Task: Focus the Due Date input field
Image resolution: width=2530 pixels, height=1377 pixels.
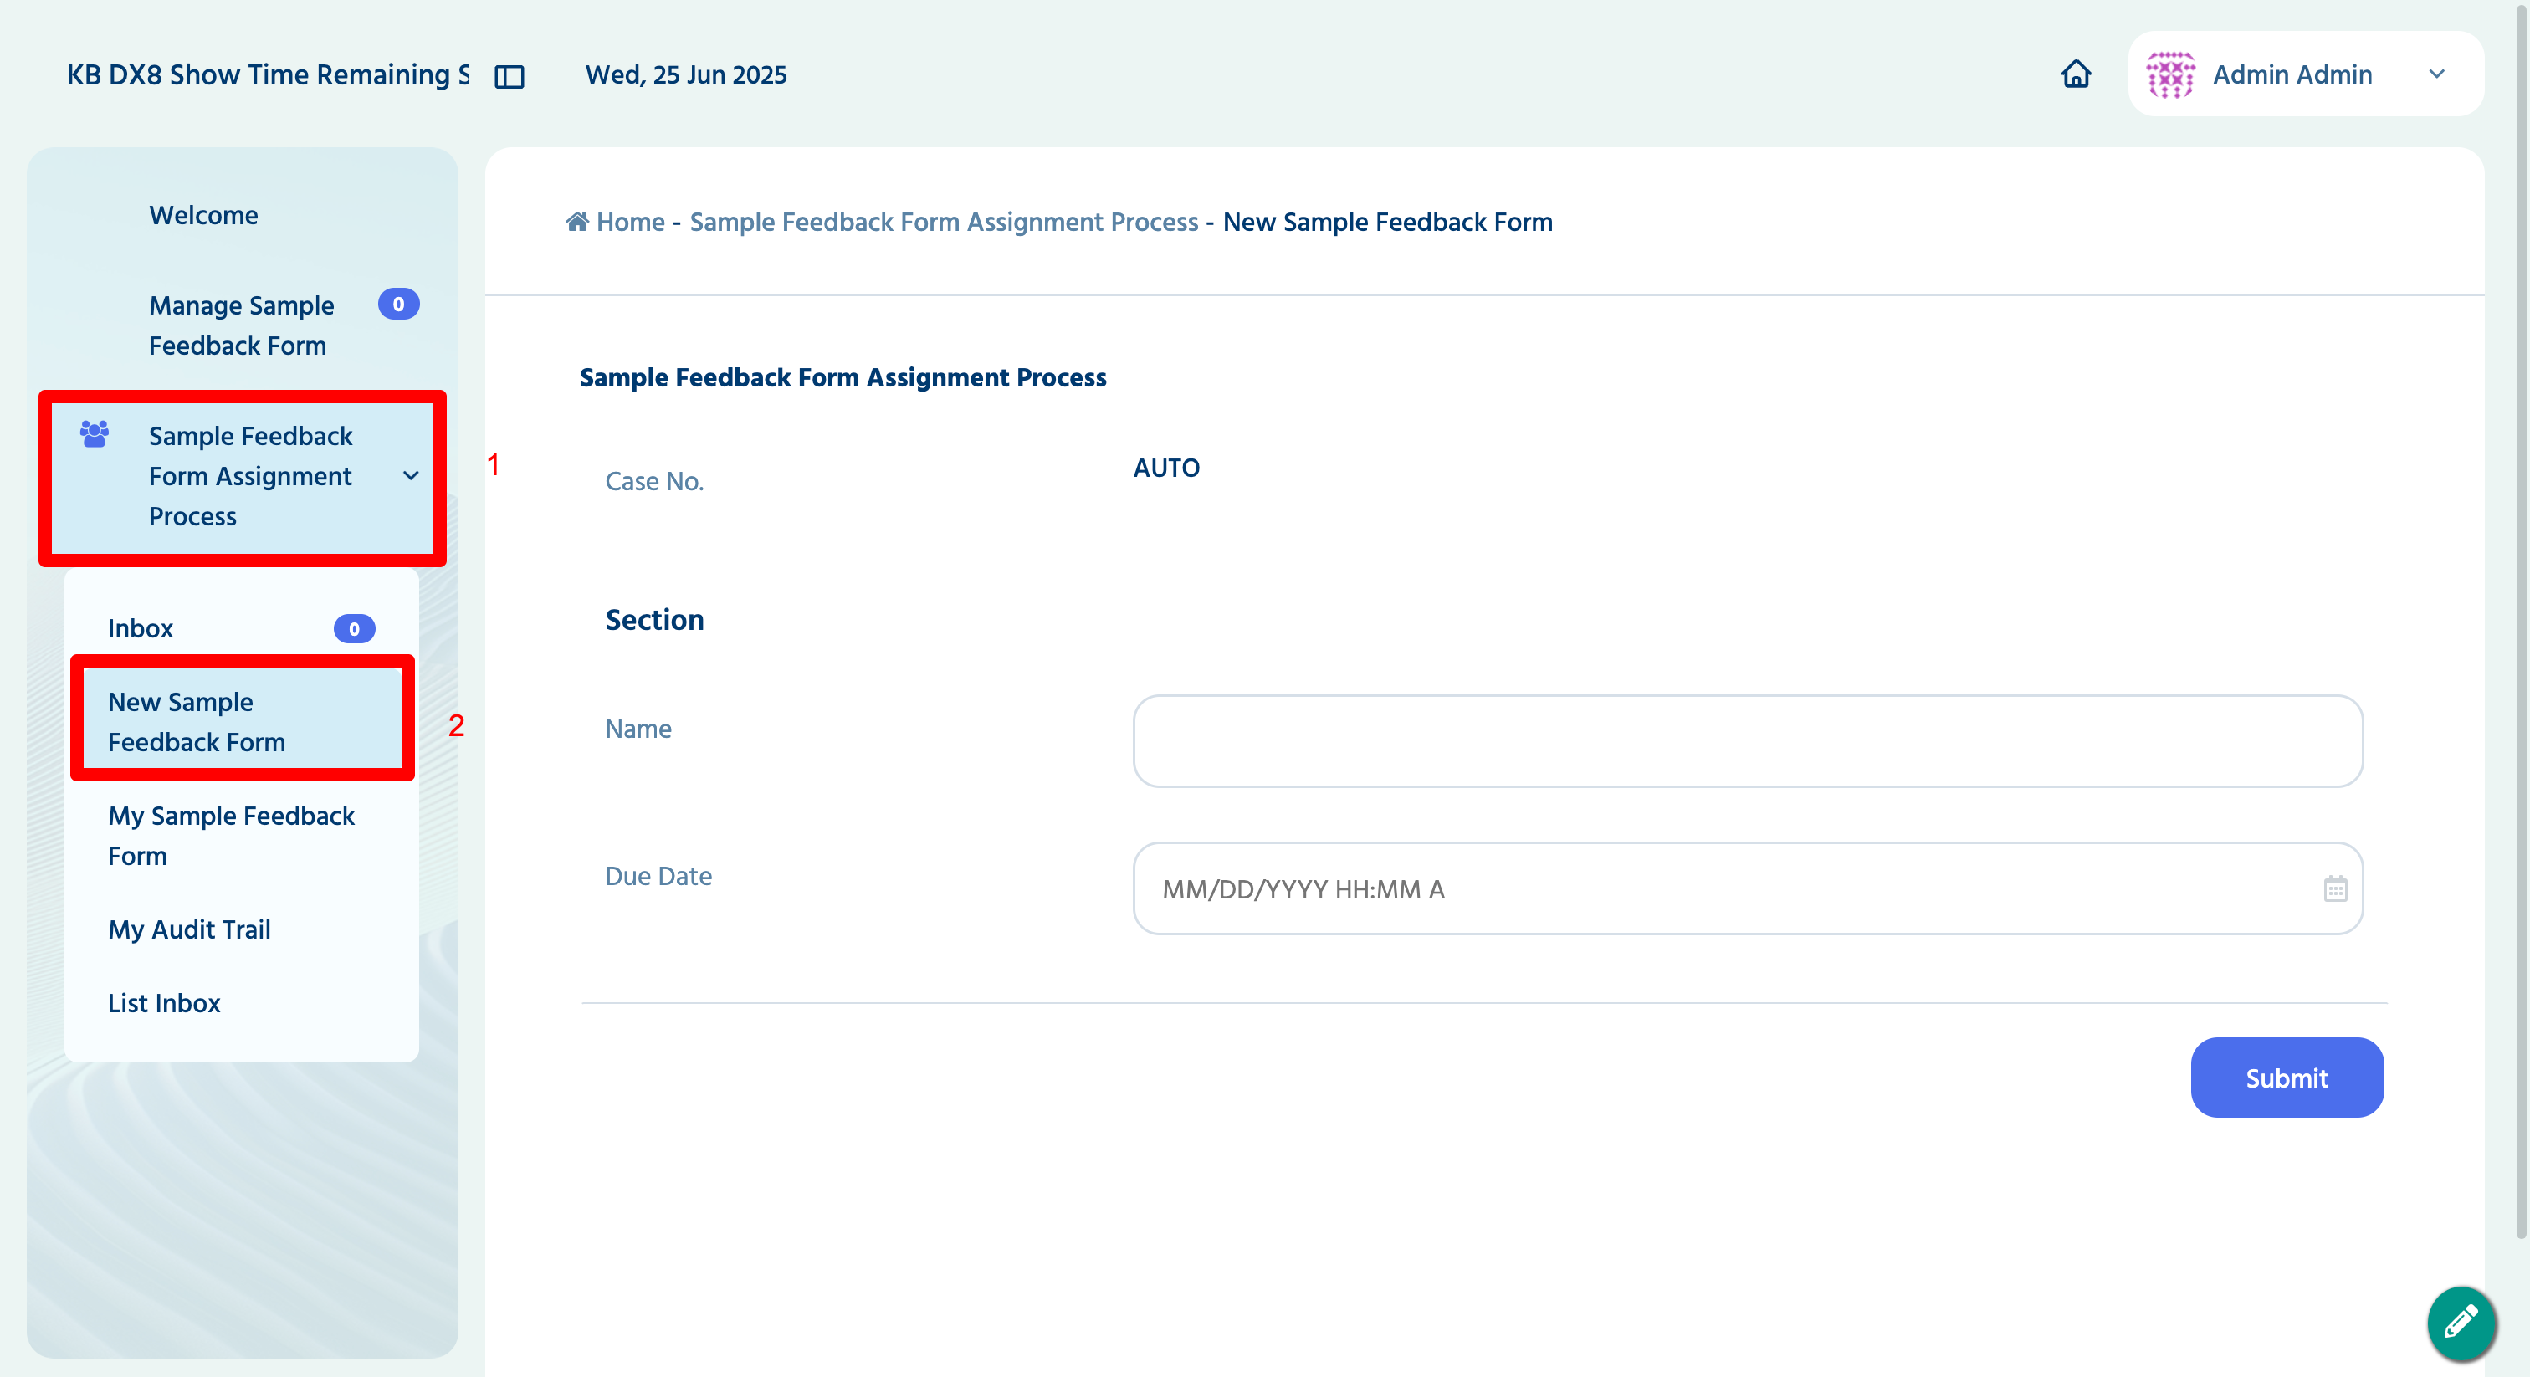Action: tap(1747, 889)
